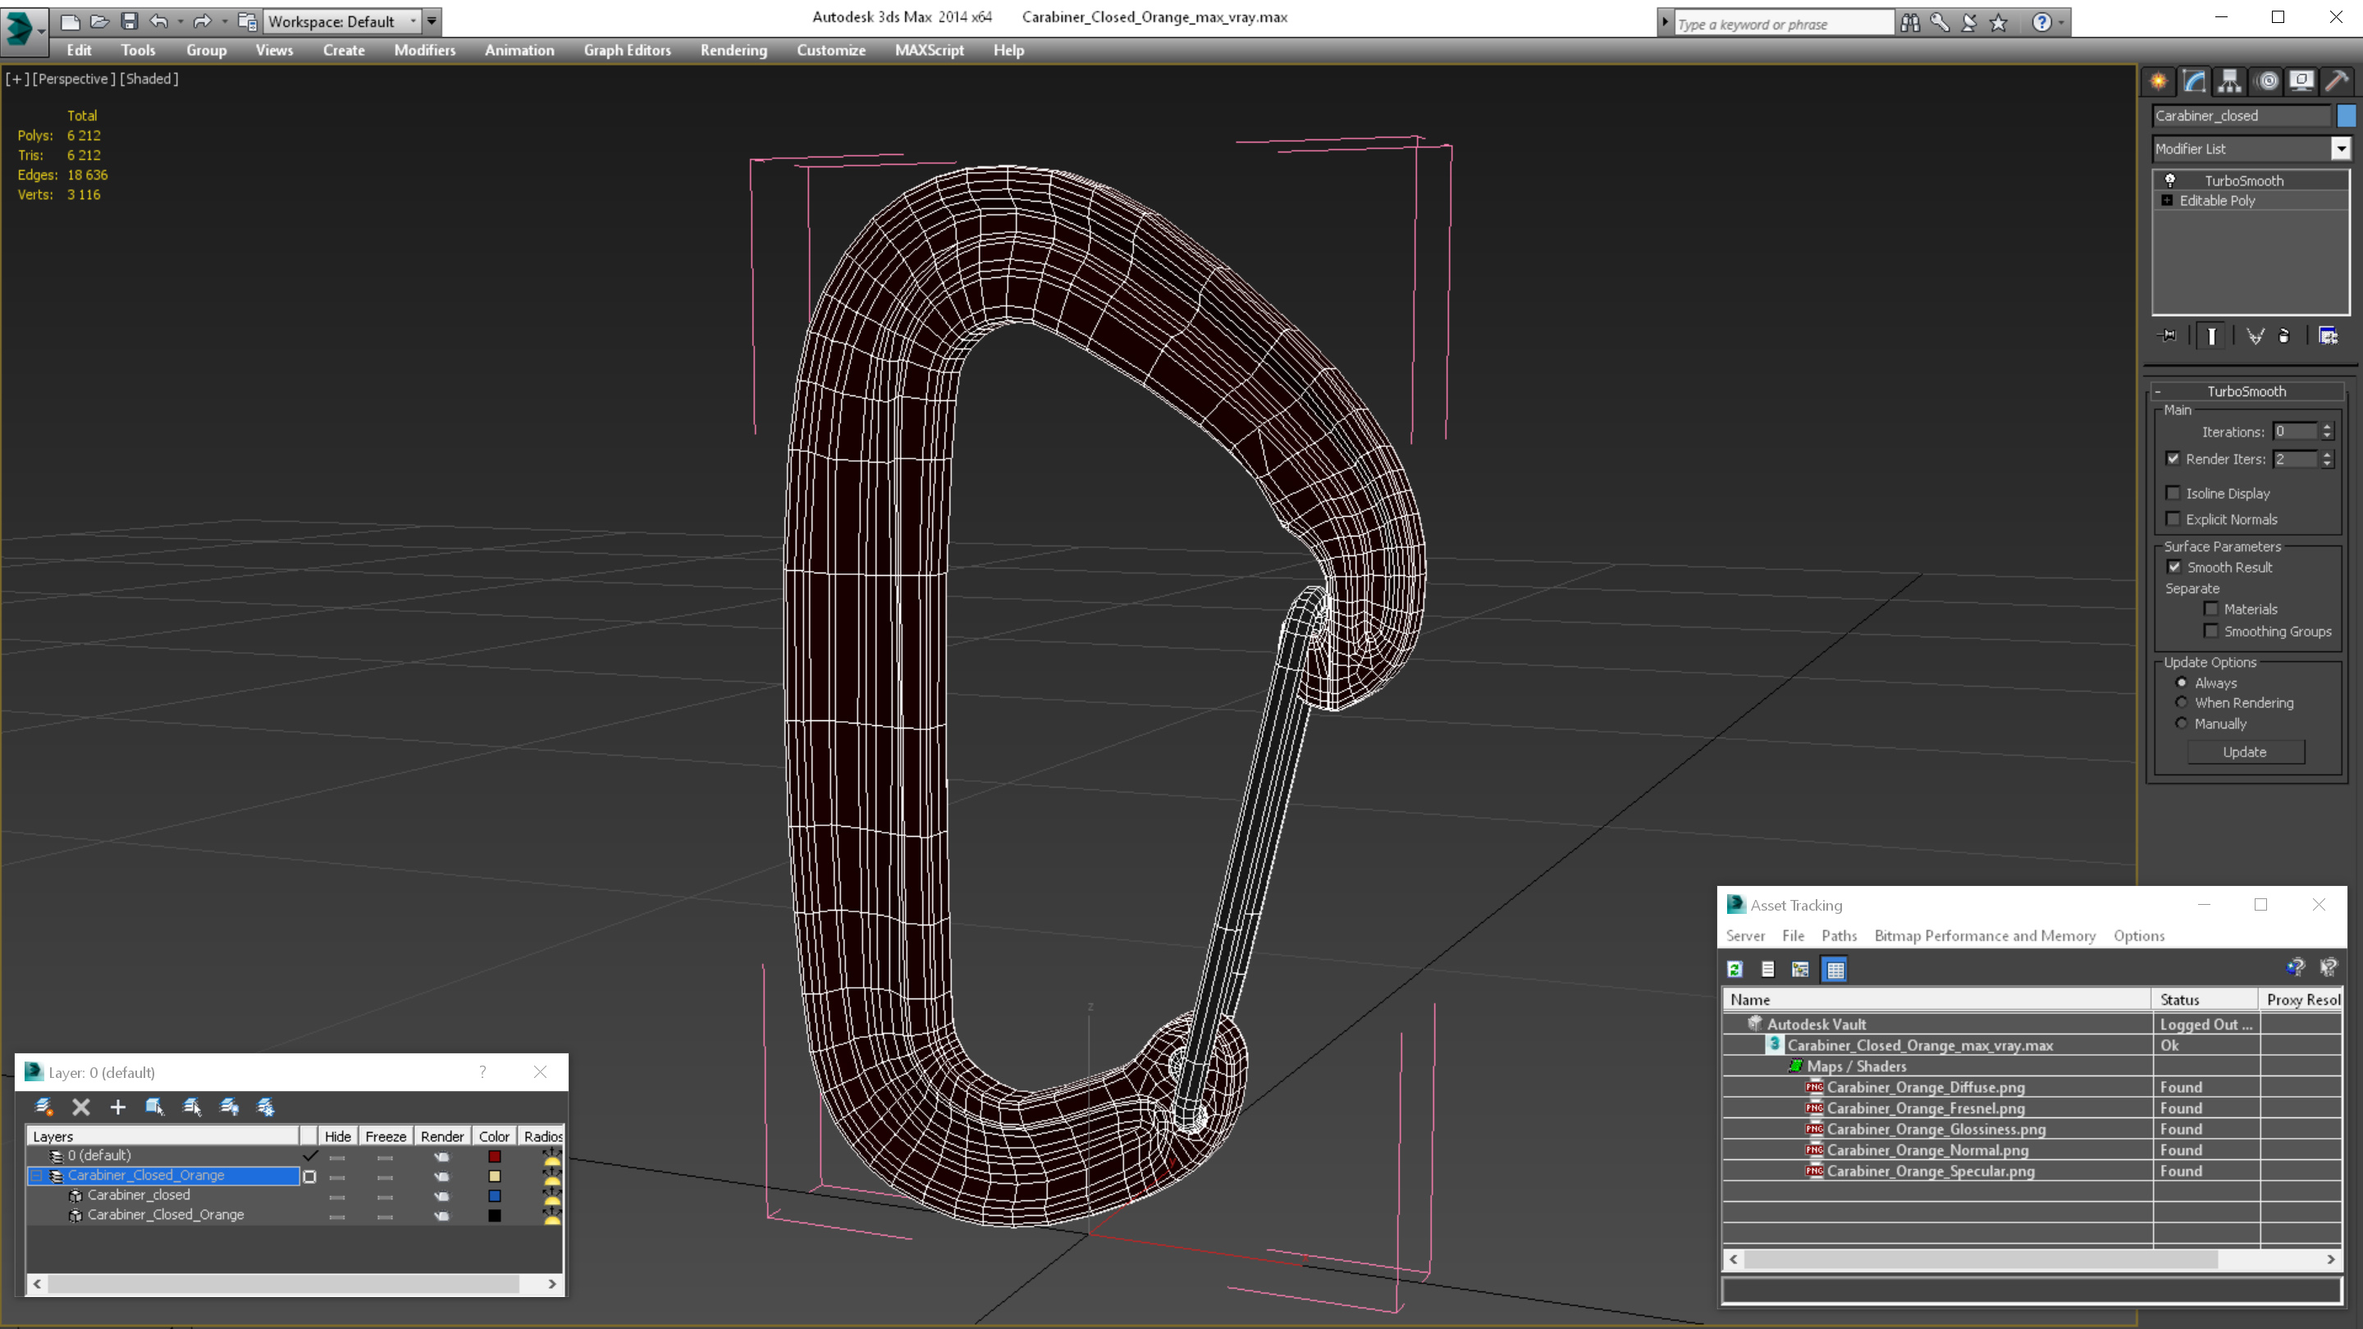Enable Separate by Smoothing Groups checkbox
This screenshot has width=2363, height=1329.
pos(2210,630)
